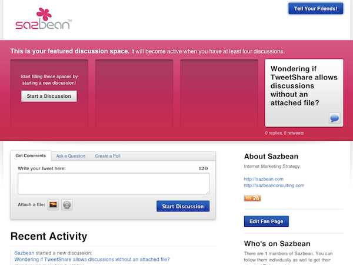Click inside the tweet text box
This screenshot has height=265, width=353.
pyautogui.click(x=114, y=183)
